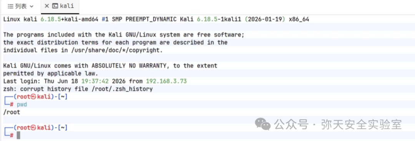The width and height of the screenshot is (415, 141).
Task: Click the terminal icon on kali tab
Action: tap(55, 6)
